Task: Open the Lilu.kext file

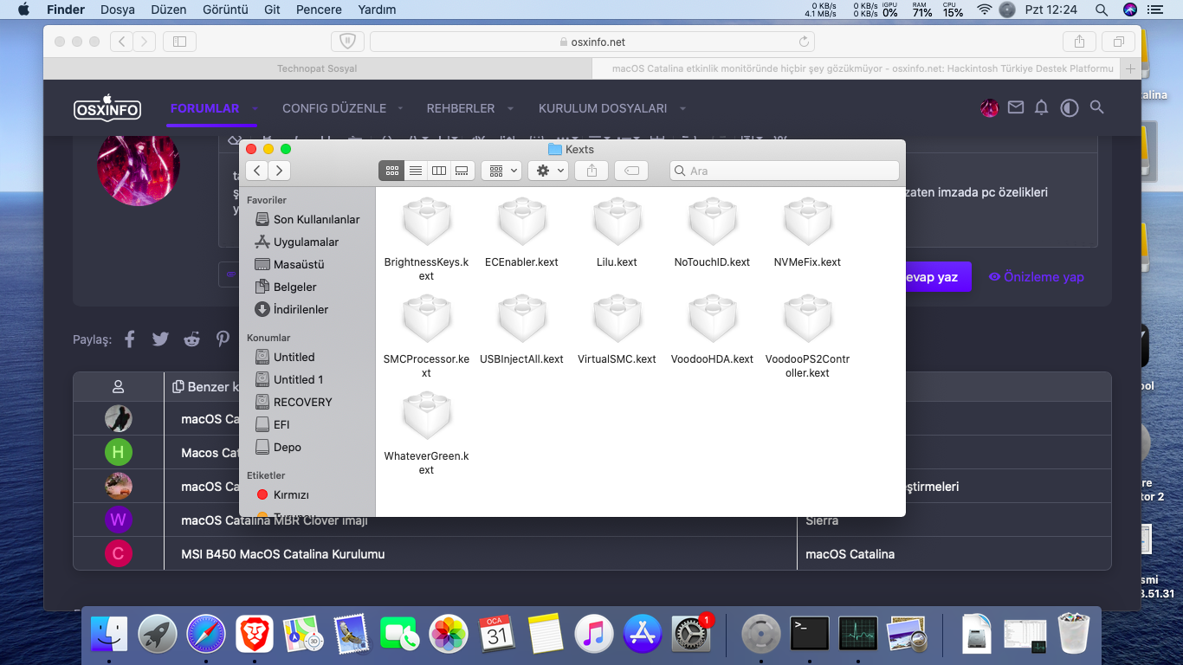Action: point(617,223)
